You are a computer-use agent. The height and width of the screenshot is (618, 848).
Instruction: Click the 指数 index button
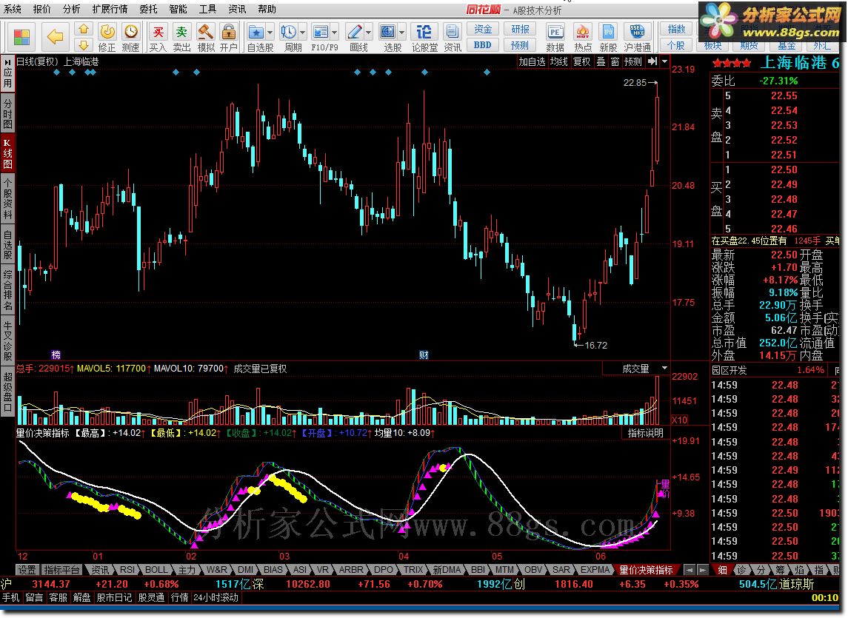coord(676,29)
